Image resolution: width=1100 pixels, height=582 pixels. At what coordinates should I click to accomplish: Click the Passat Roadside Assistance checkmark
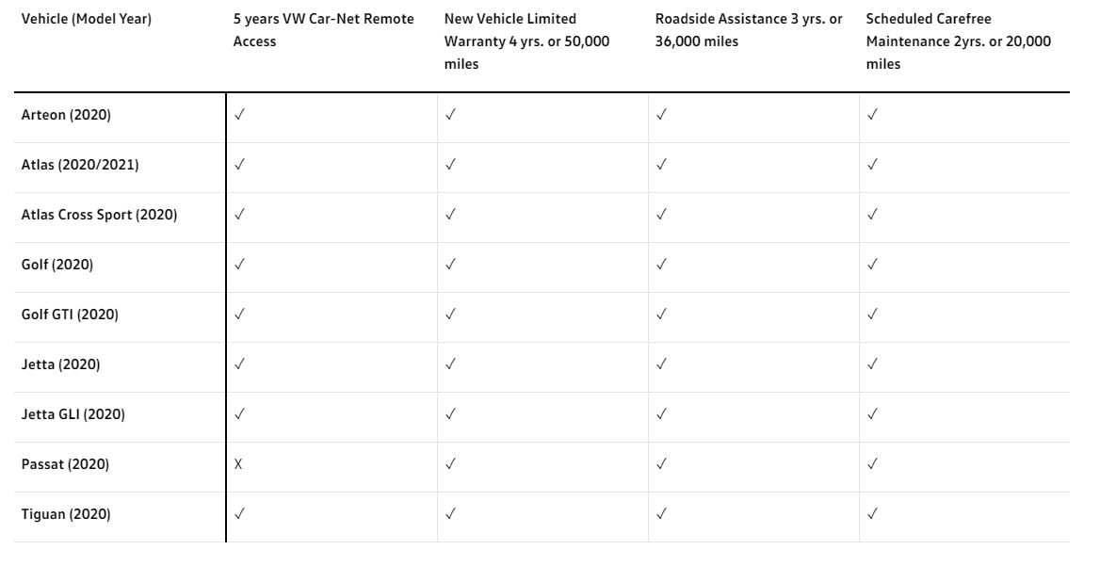coord(662,464)
